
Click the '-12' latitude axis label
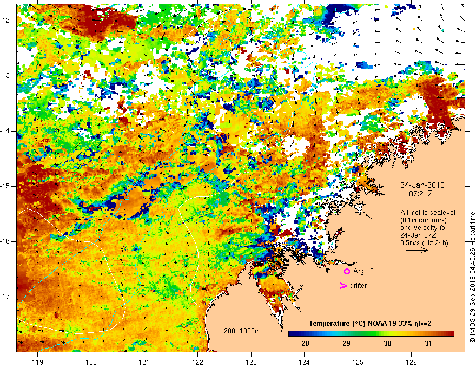pyautogui.click(x=5, y=21)
